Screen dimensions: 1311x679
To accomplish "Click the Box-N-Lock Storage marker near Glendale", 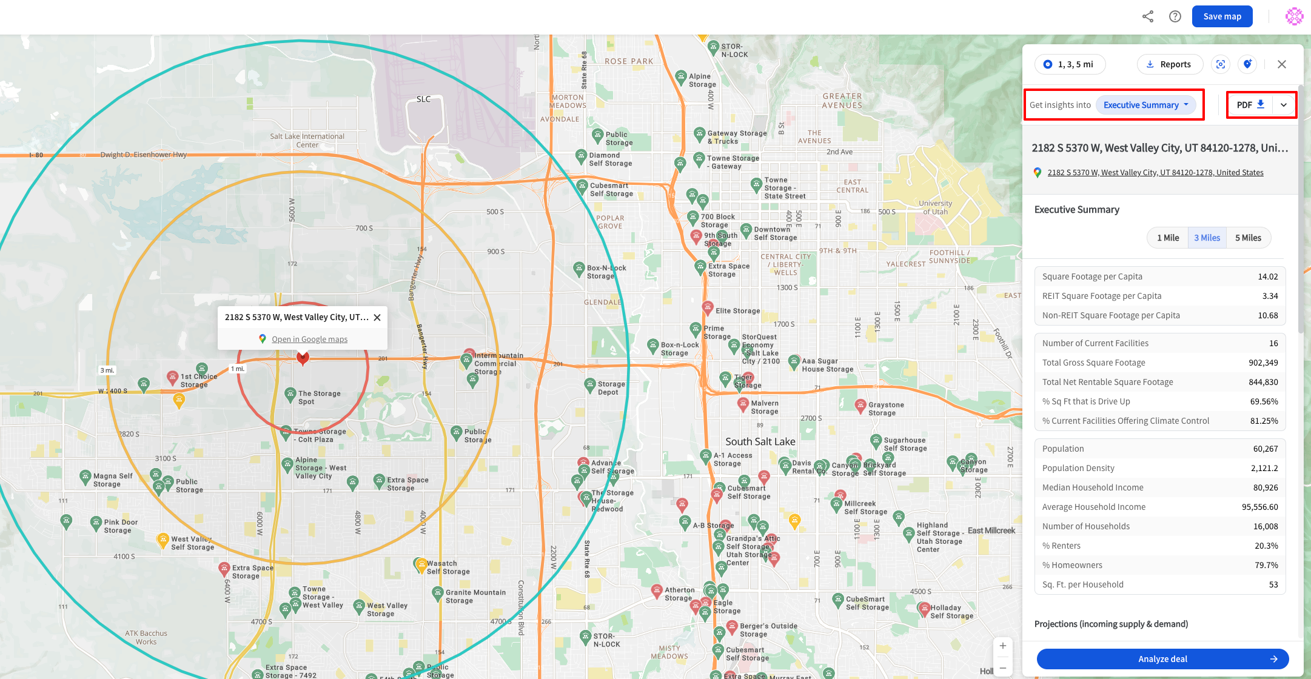I will [579, 269].
